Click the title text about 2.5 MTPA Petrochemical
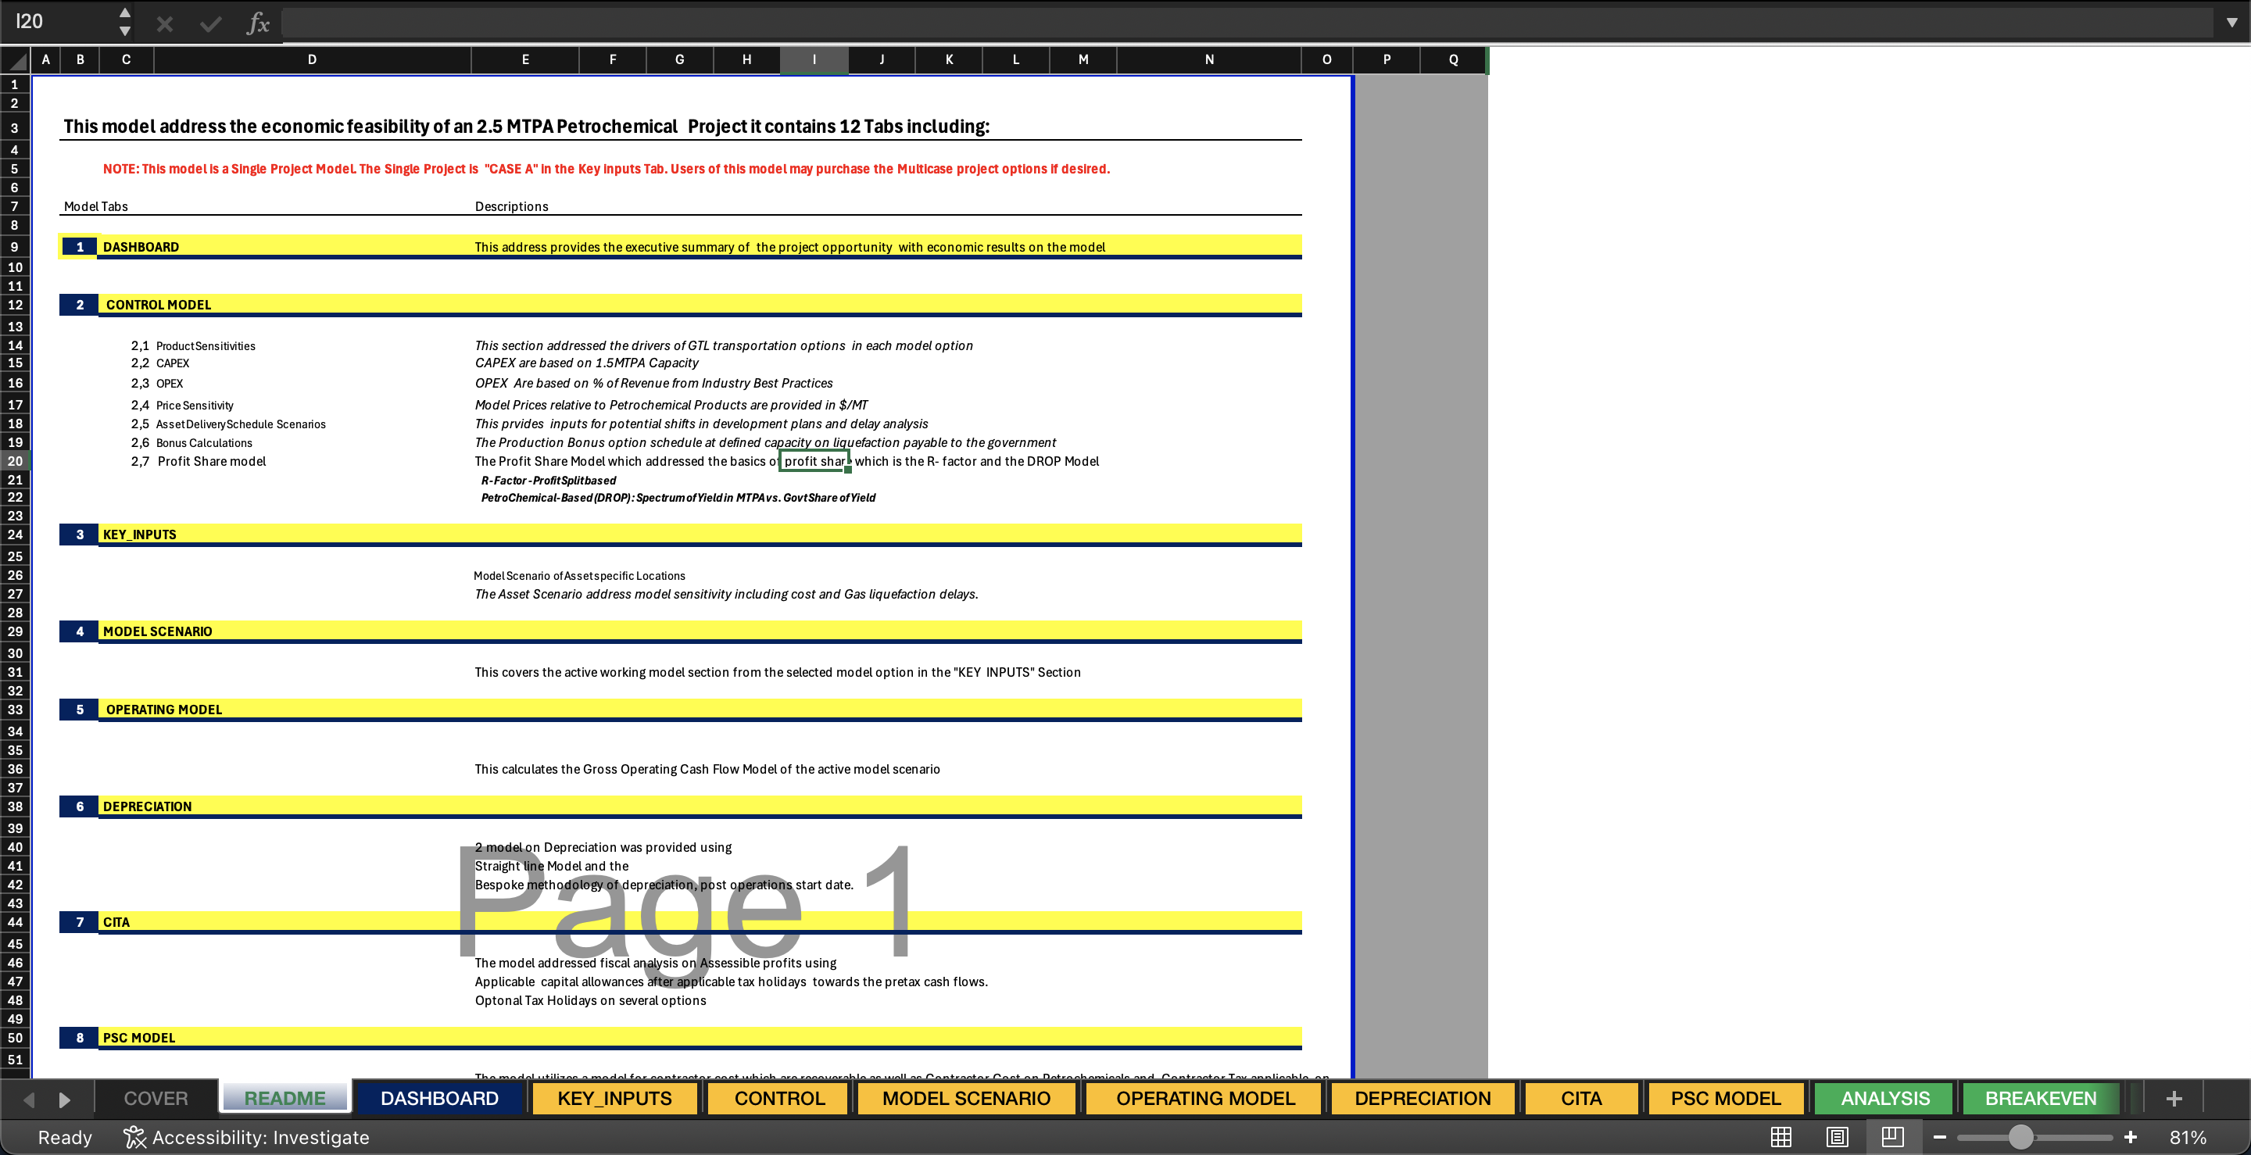 tap(526, 127)
